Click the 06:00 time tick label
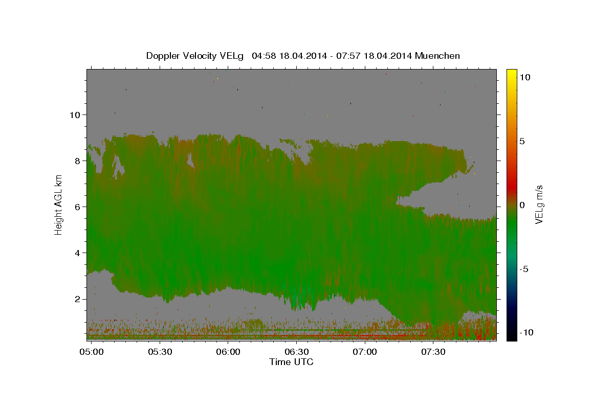This screenshot has height=409, width=614. pos(228,352)
